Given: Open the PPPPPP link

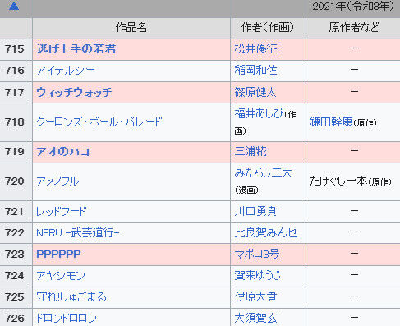Looking at the screenshot, I should pos(58,255).
